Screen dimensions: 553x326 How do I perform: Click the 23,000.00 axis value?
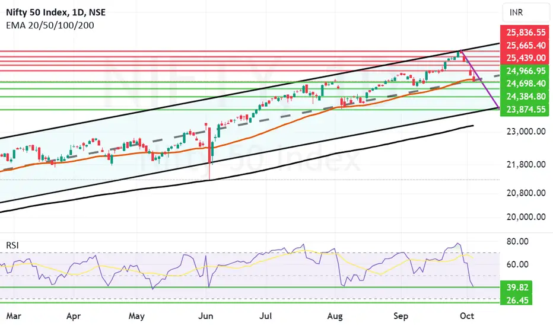click(x=526, y=132)
